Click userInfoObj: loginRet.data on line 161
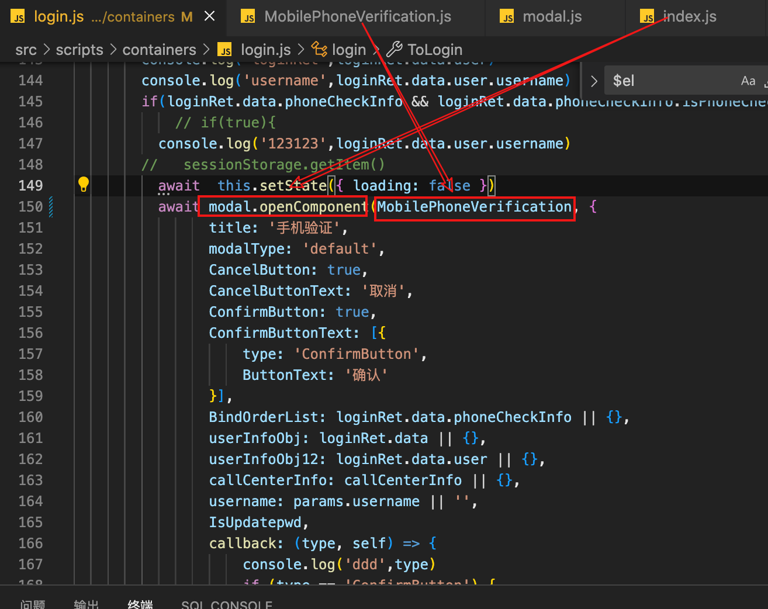Viewport: 768px width, 609px height. click(319, 438)
